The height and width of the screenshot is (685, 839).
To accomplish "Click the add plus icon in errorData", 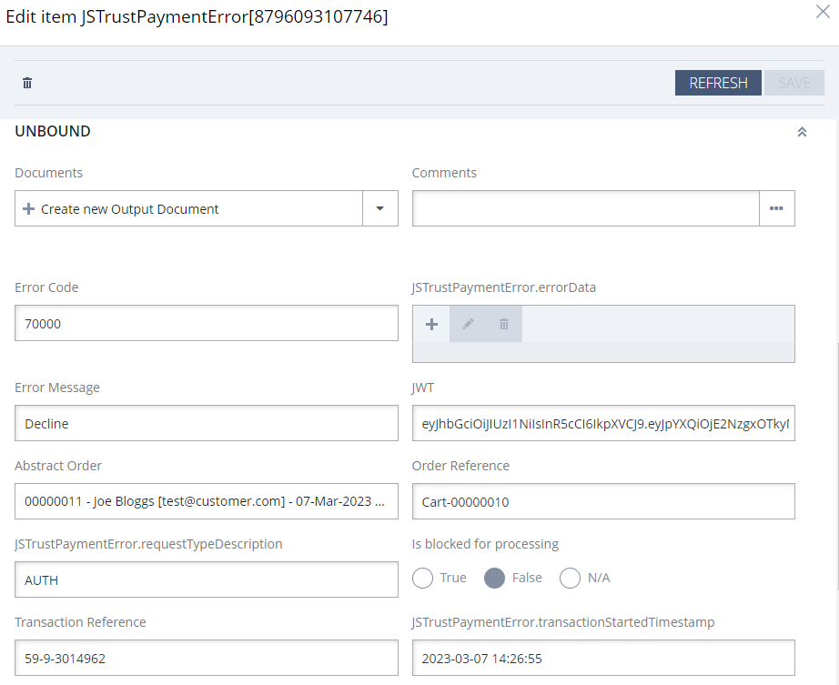I will (x=431, y=324).
